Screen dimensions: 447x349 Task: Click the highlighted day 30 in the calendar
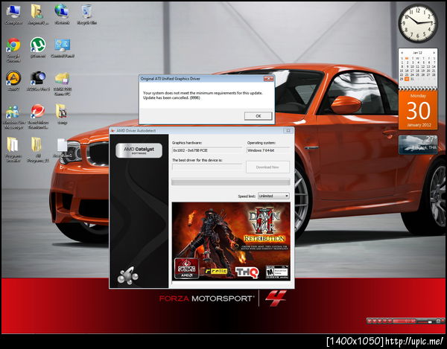point(407,79)
